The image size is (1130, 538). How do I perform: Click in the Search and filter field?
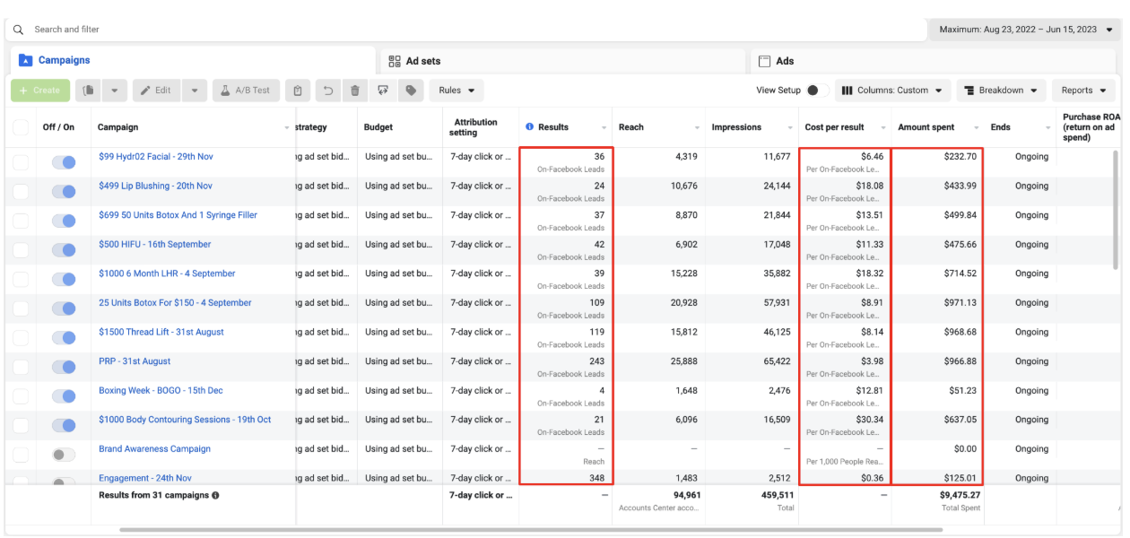tap(466, 30)
